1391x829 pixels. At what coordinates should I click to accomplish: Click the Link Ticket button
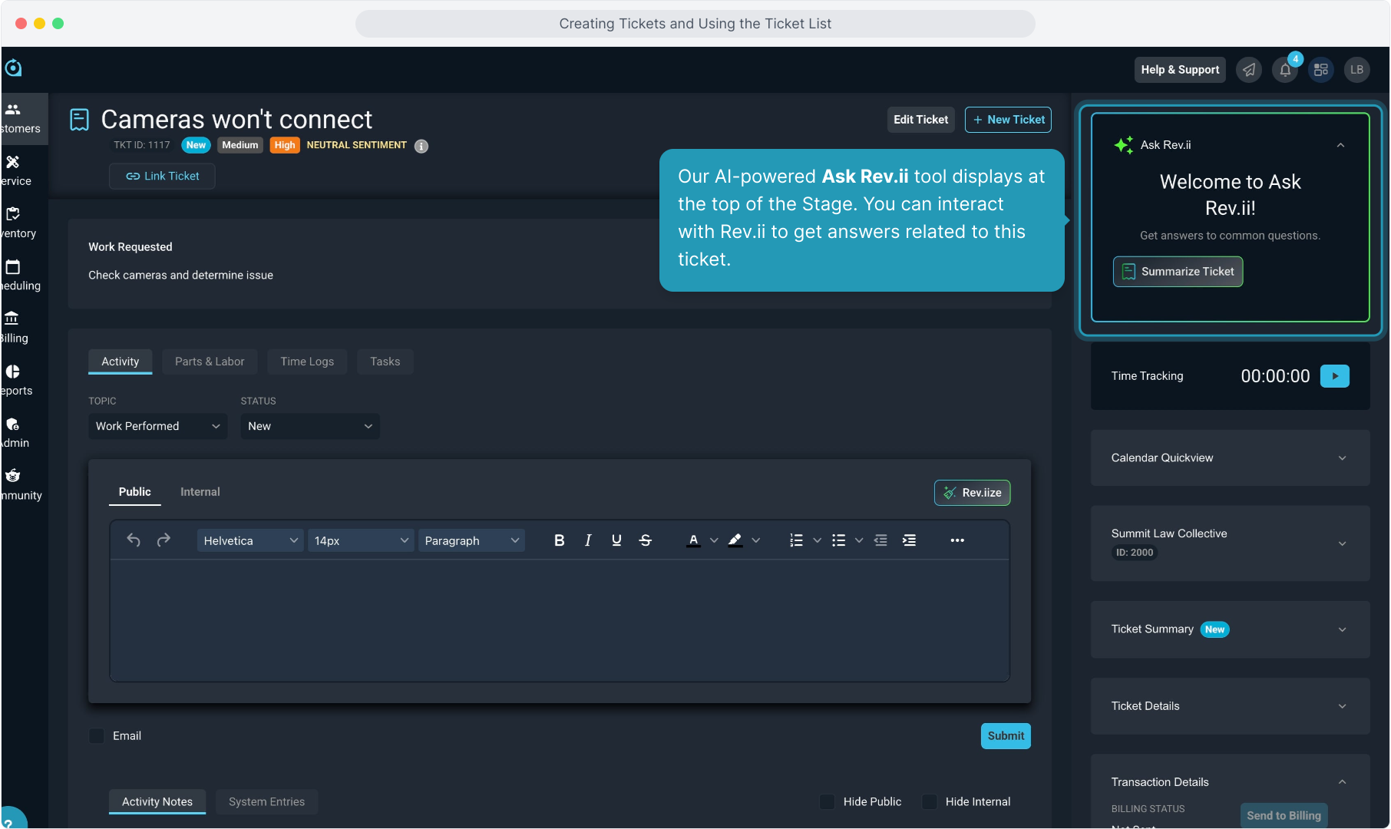coord(162,176)
